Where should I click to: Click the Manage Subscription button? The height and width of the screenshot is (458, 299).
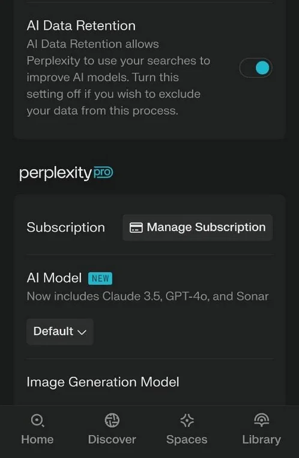(198, 227)
